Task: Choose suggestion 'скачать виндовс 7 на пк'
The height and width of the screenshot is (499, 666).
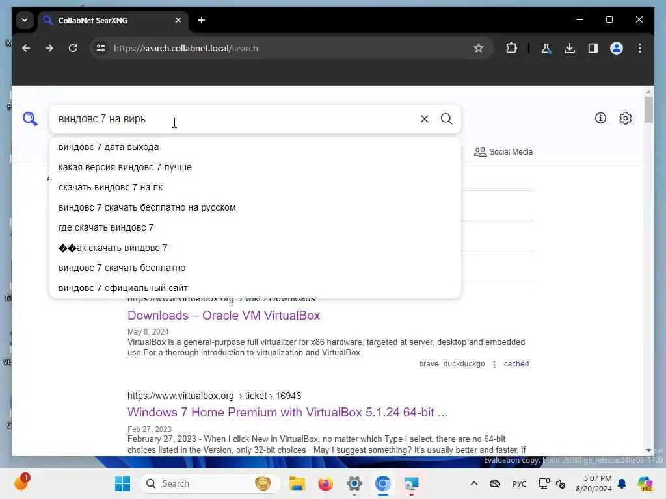Action: click(255, 187)
